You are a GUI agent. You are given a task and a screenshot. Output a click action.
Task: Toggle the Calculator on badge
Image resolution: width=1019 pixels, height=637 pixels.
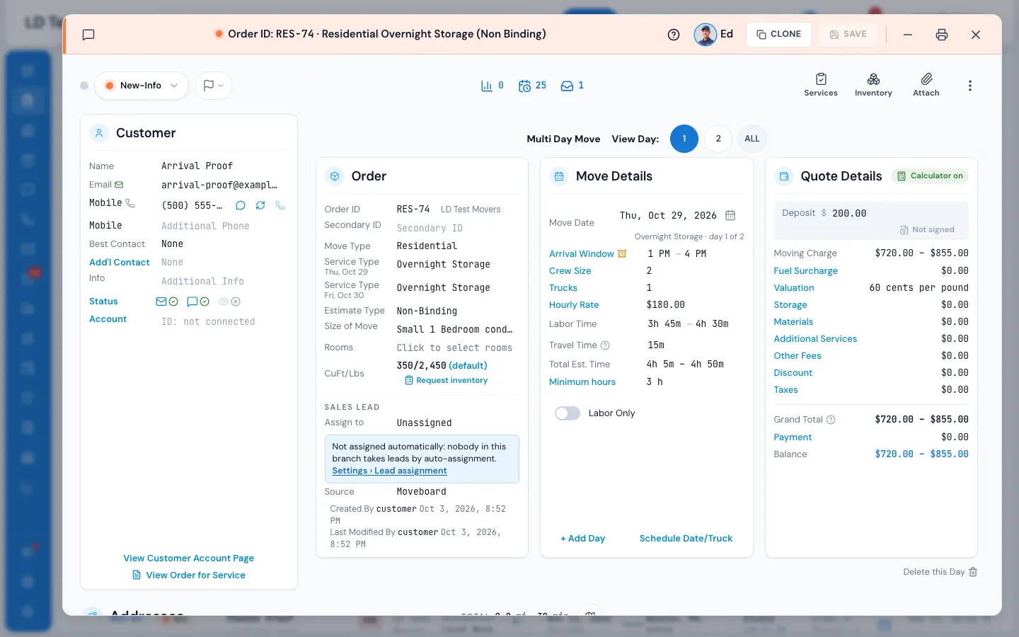[x=930, y=176]
